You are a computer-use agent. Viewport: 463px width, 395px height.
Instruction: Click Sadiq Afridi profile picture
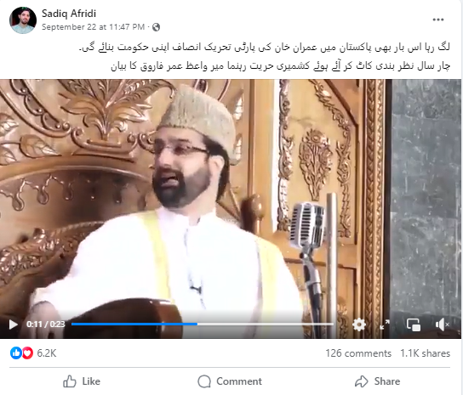coord(23,20)
